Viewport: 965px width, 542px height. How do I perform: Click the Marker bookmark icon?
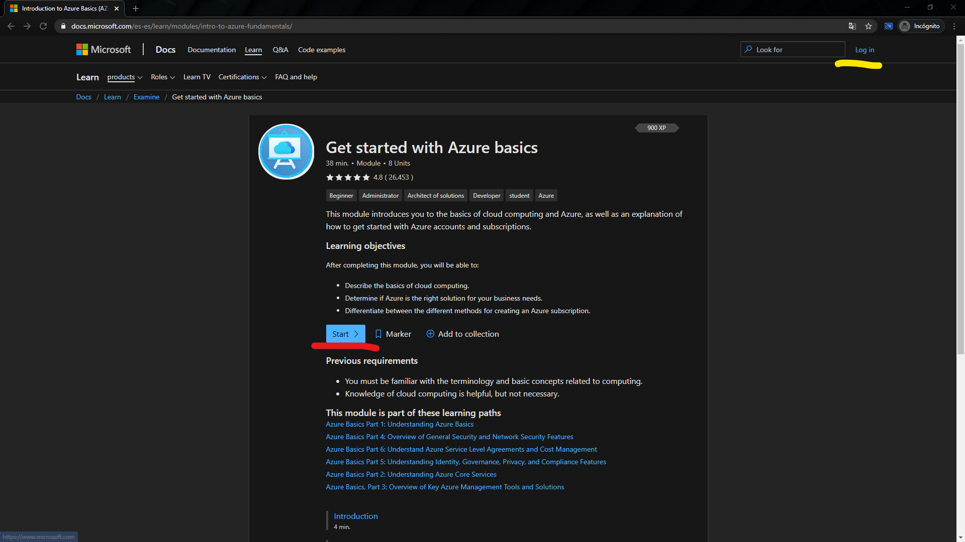coord(378,334)
